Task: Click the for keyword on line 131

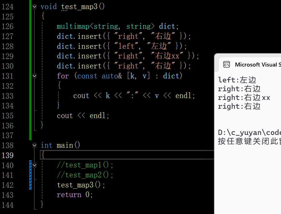Action: (x=63, y=76)
